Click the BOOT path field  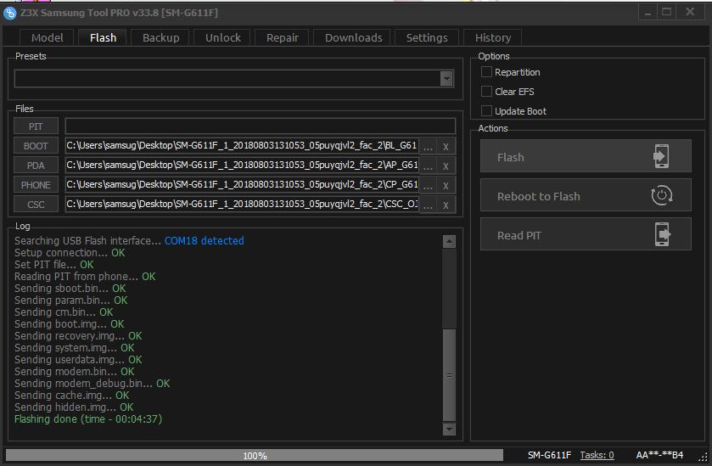pyautogui.click(x=242, y=146)
